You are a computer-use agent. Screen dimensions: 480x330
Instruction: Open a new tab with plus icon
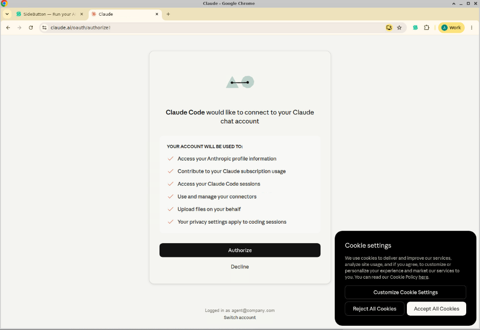click(x=168, y=14)
